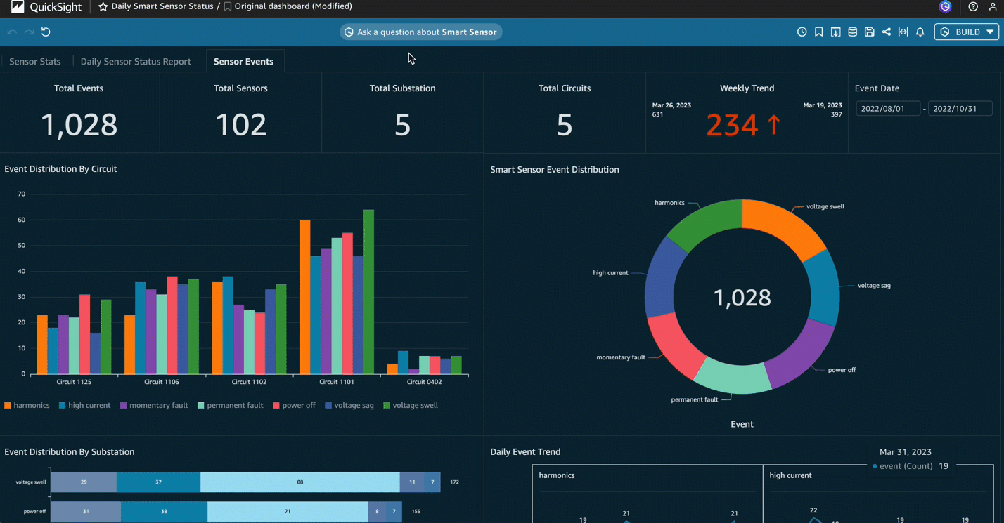This screenshot has height=523, width=1004.
Task: Open the scheduling clock icon
Action: coord(802,32)
